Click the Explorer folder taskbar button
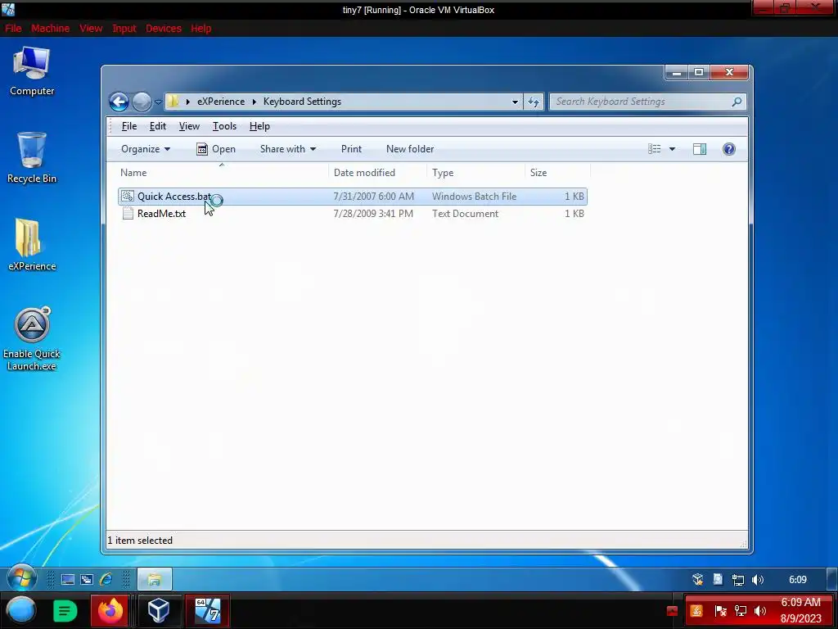The width and height of the screenshot is (838, 629). (155, 579)
